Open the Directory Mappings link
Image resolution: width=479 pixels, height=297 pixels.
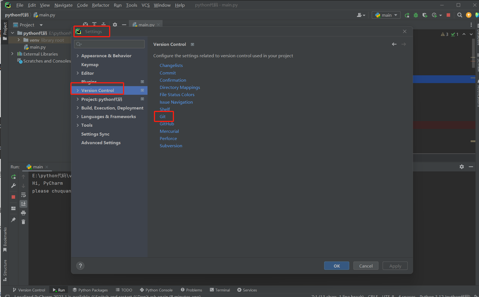[x=180, y=88]
